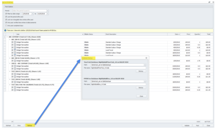This screenshot has height=130, width=217.
Task: Collapse the TEST JOB 06 group
Action: [10, 79]
